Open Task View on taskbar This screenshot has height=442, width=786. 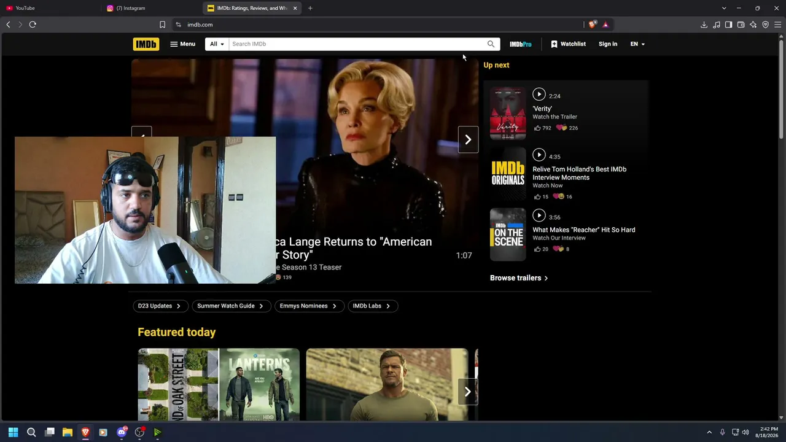50,432
